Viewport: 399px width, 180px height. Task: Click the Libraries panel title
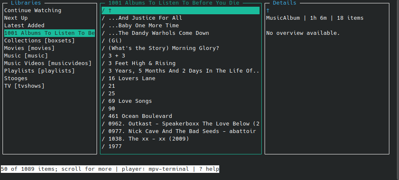pyautogui.click(x=26, y=3)
